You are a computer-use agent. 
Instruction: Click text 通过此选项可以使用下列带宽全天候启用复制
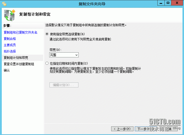click(x=81, y=39)
